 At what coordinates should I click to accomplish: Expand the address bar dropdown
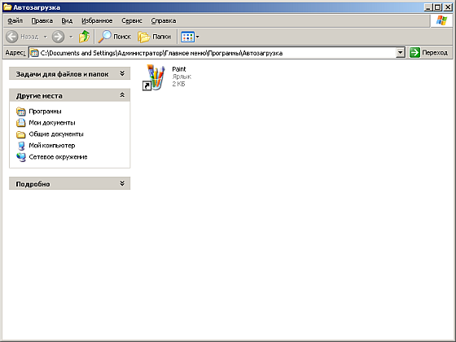tap(401, 53)
